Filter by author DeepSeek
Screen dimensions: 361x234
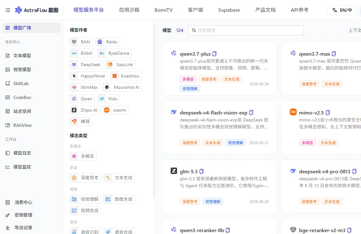point(86,65)
